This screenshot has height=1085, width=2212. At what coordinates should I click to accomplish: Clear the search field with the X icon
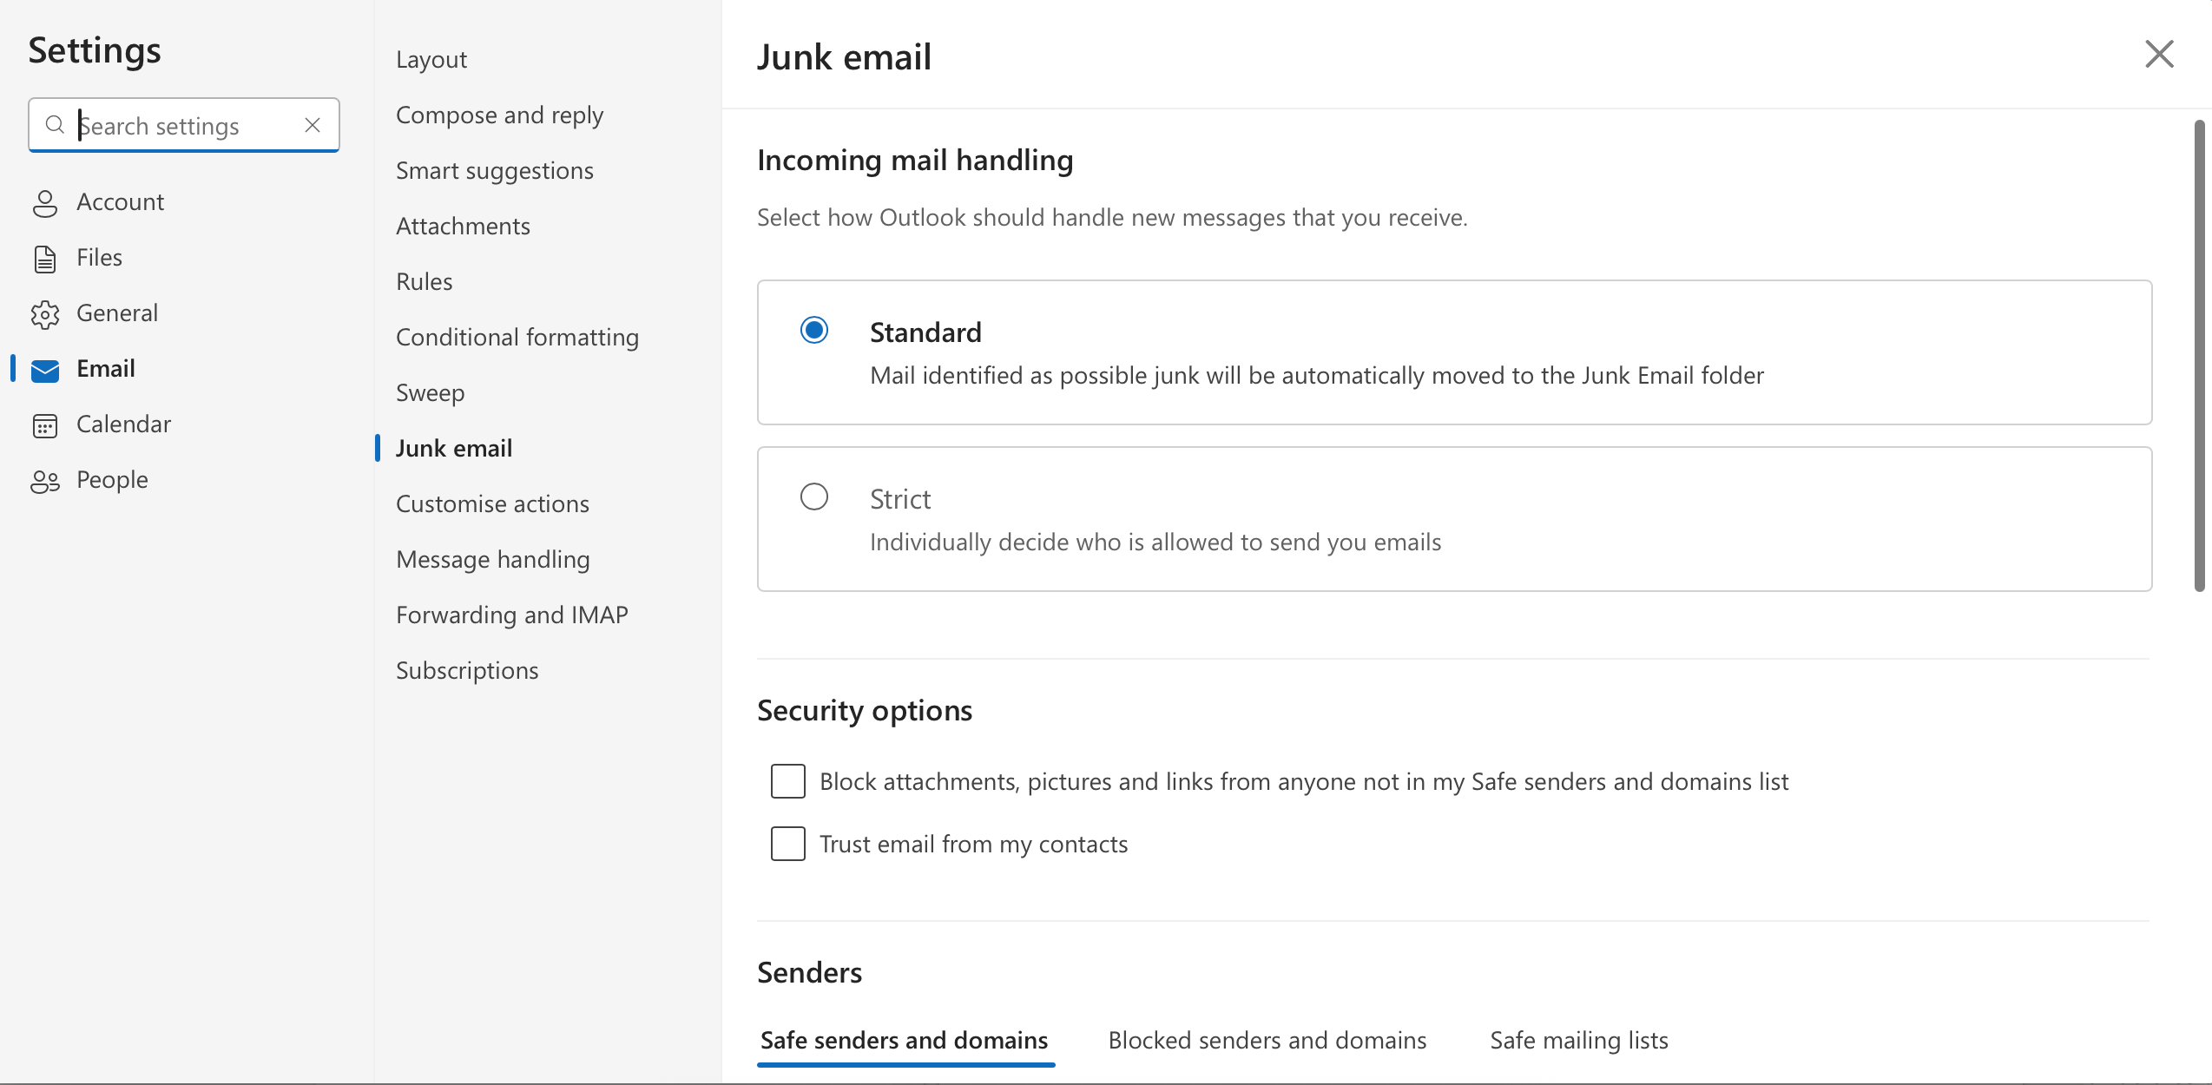313,125
